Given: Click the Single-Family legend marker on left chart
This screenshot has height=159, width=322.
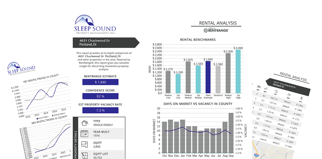Looking at the screenshot, I should click(53, 115).
